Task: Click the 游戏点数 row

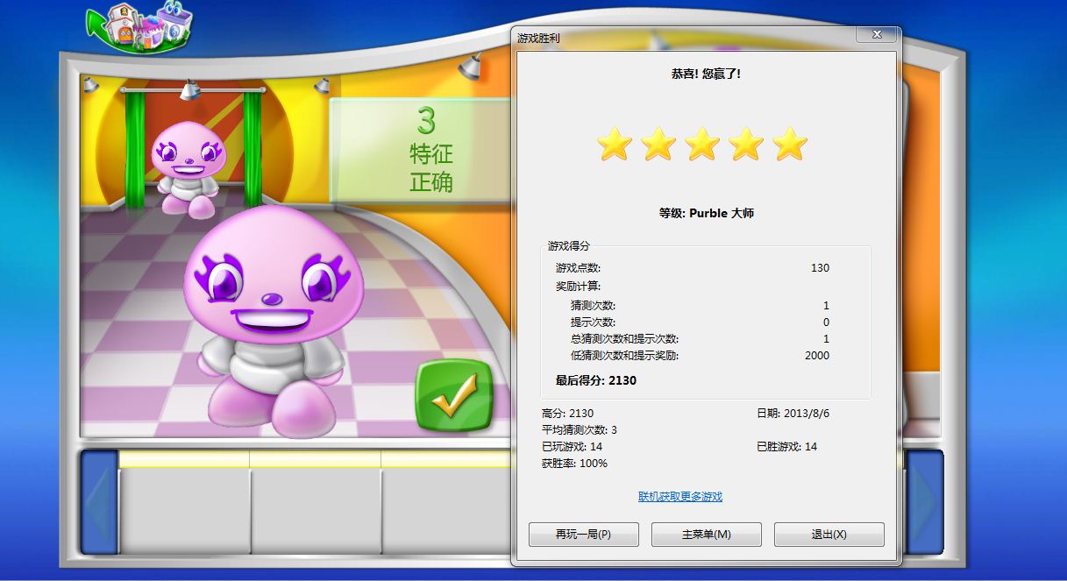Action: (693, 267)
